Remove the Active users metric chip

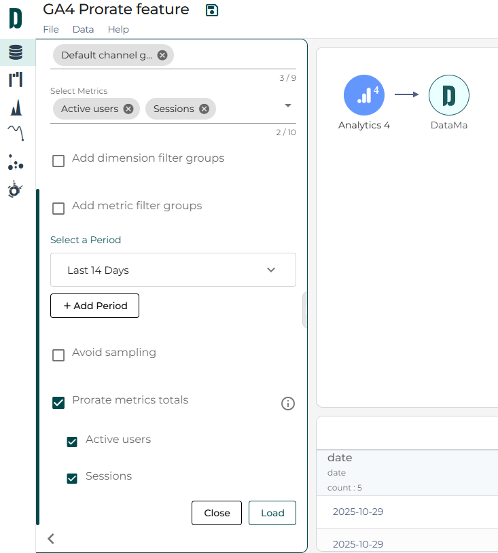tap(128, 109)
